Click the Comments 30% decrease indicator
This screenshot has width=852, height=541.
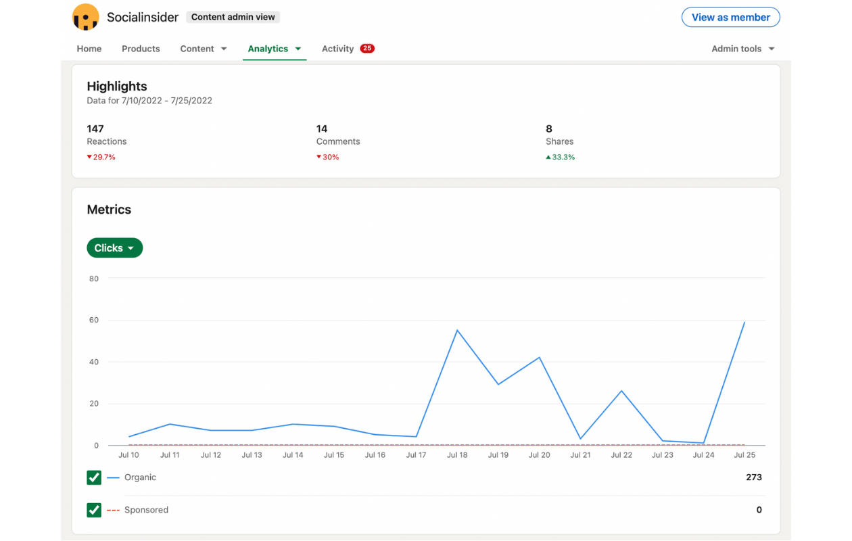pos(327,157)
